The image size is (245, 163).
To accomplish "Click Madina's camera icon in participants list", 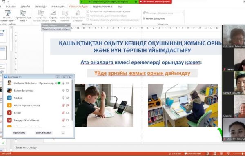I will point(68,98).
